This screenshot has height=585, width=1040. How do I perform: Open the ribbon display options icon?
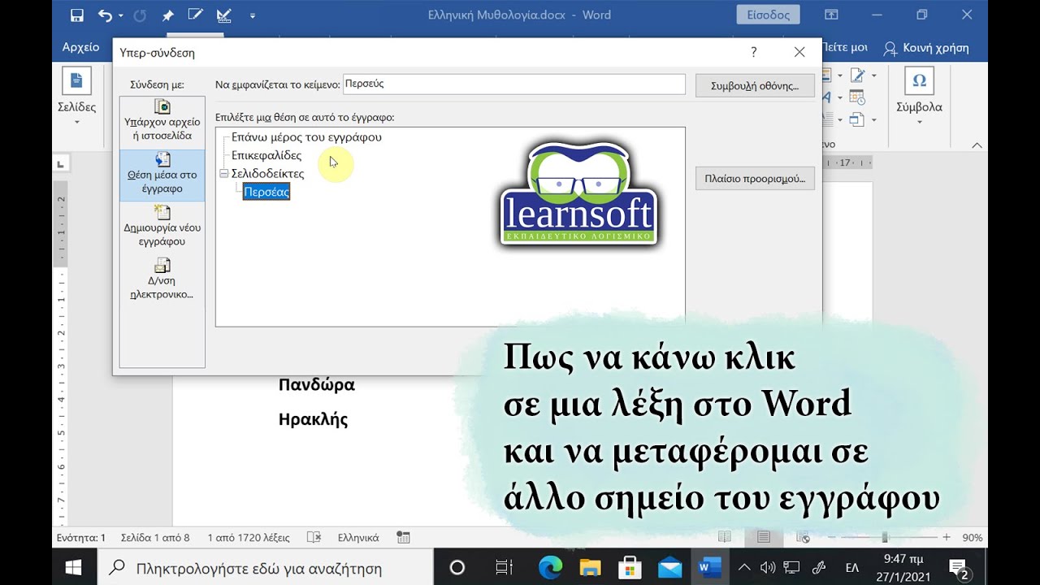[831, 15]
